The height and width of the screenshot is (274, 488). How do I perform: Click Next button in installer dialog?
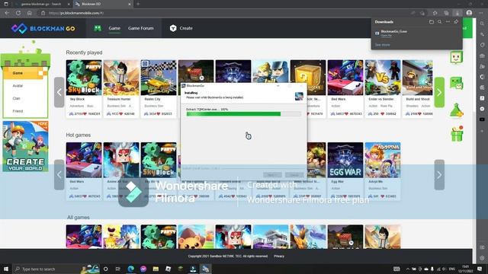click(x=272, y=175)
